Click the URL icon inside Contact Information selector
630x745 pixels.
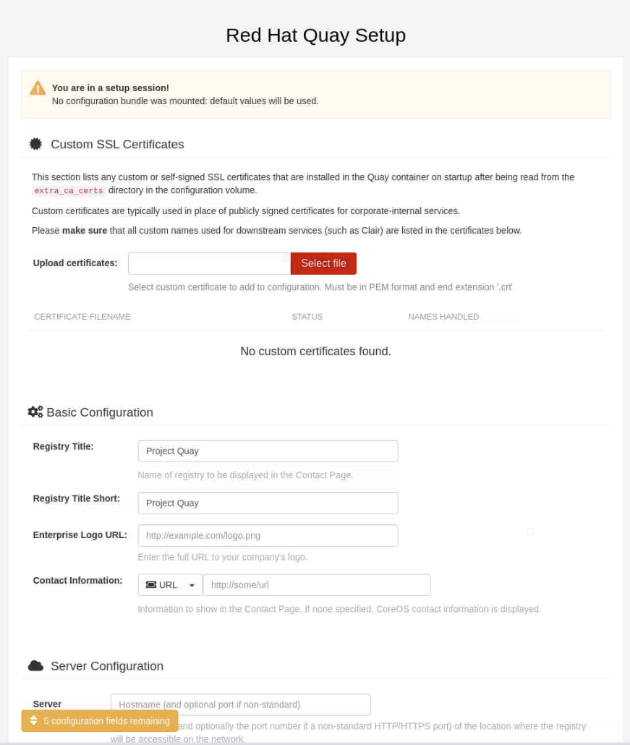[x=153, y=584]
